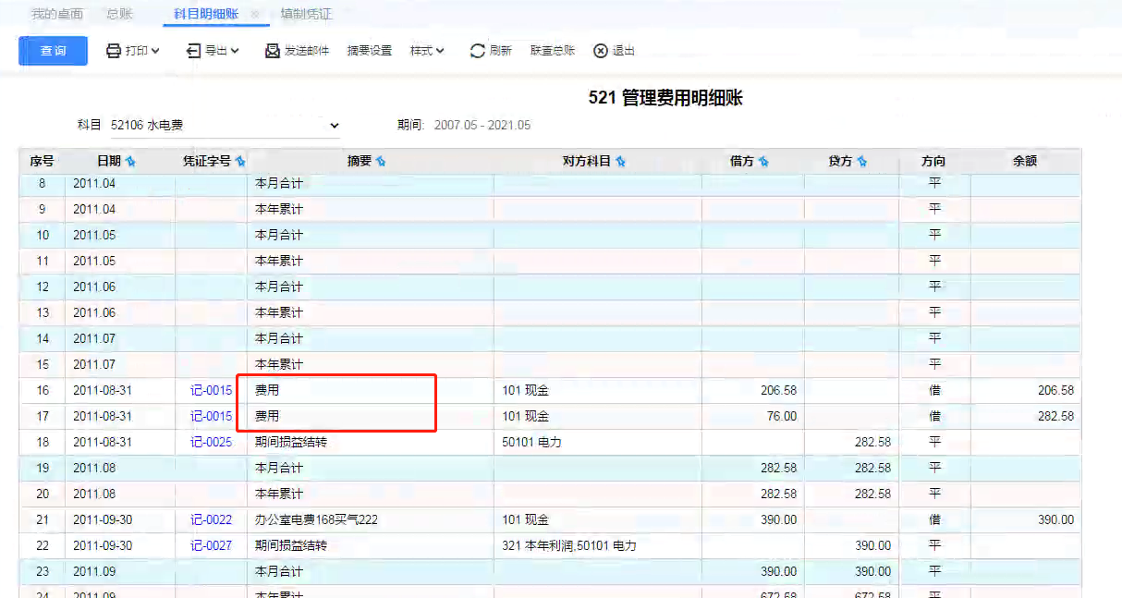Screen dimensions: 1122x598
Task: Click 办公室电费168买气222 summary cell
Action: coord(316,520)
